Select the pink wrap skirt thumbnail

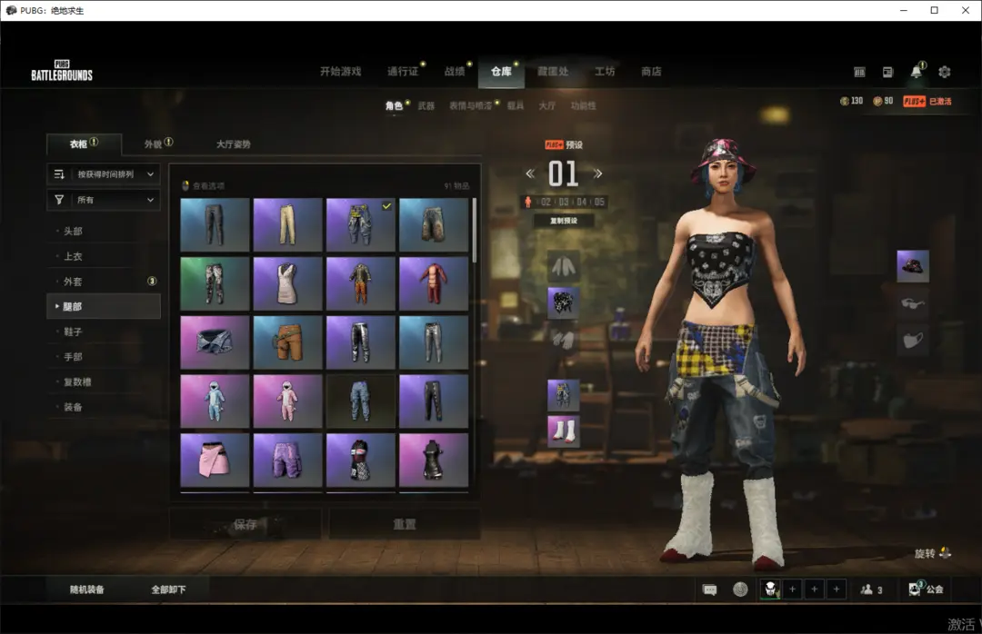coord(215,460)
